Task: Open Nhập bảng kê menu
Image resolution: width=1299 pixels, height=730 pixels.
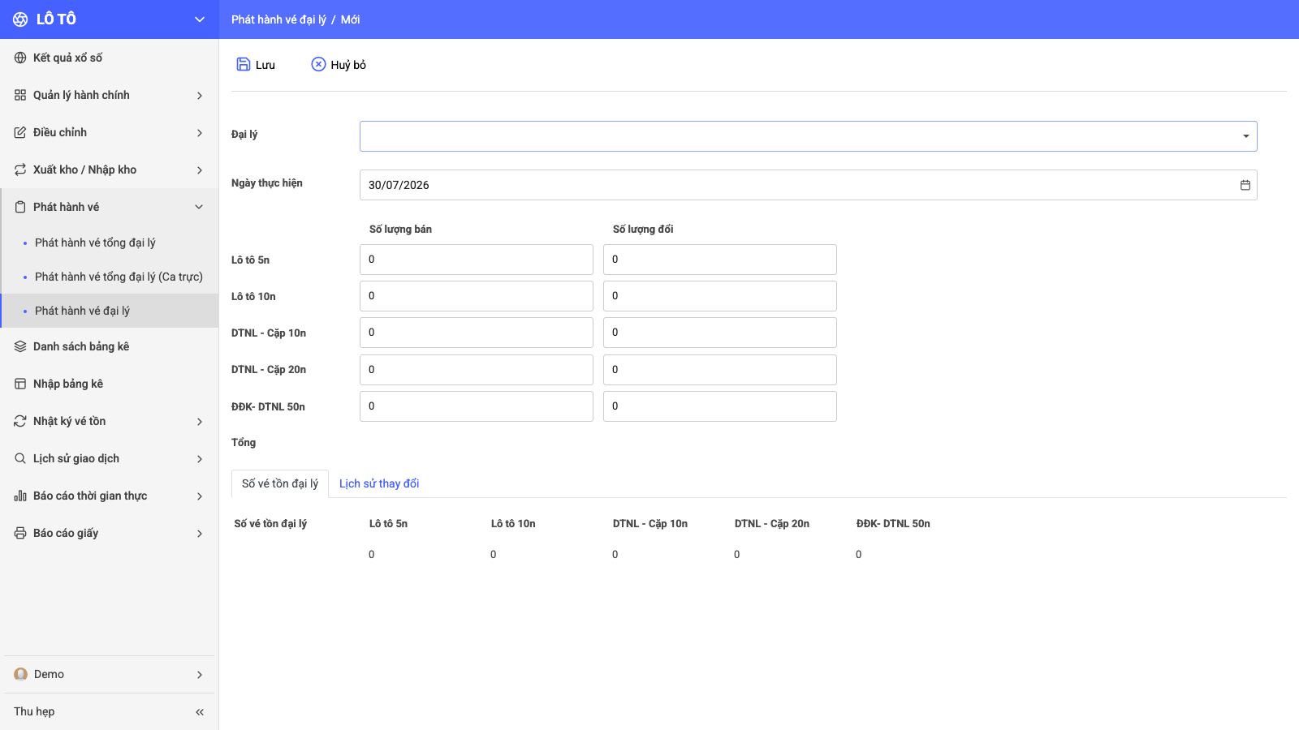Action: click(x=110, y=384)
